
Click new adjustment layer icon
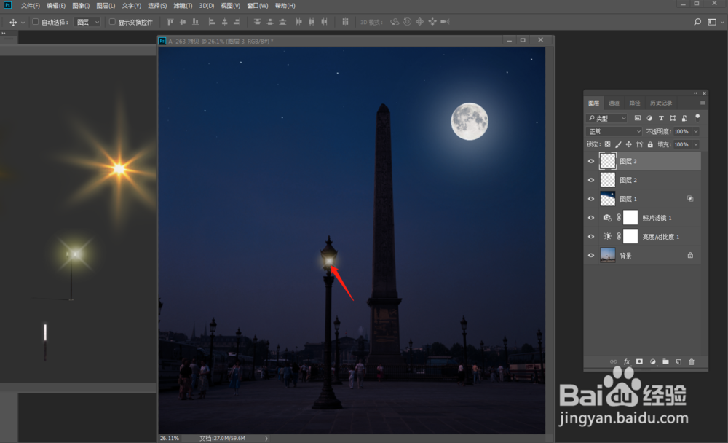pyautogui.click(x=653, y=361)
